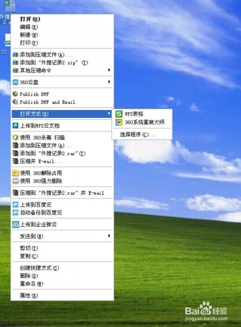Click the WPS cloud icon beside 上传到WPS云文档
This screenshot has width=241, height=327.
click(15, 126)
